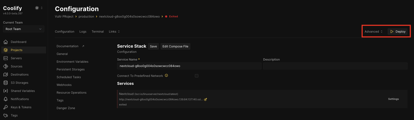The image size is (414, 120).
Task: Click the Shared Variables (x) icon
Action: click(x=5, y=91)
